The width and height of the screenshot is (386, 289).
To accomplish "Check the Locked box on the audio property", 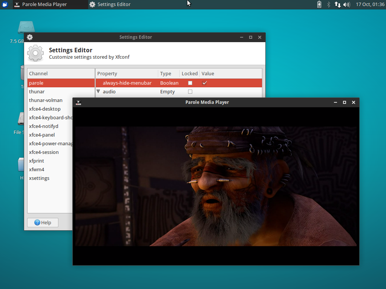I will pos(190,91).
